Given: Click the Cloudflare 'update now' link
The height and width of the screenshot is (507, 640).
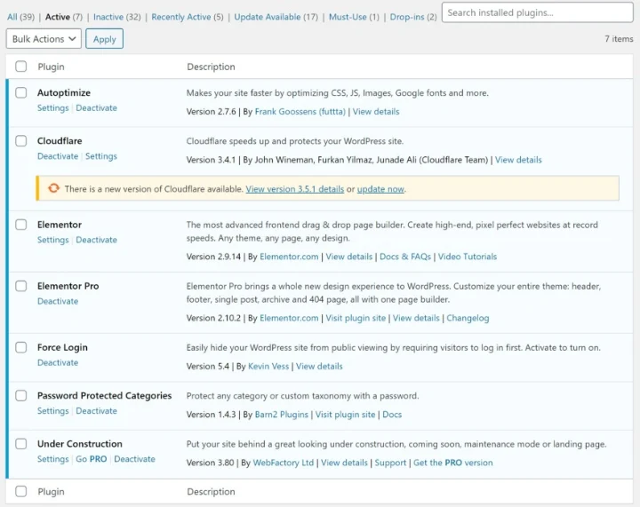Looking at the screenshot, I should pyautogui.click(x=380, y=189).
